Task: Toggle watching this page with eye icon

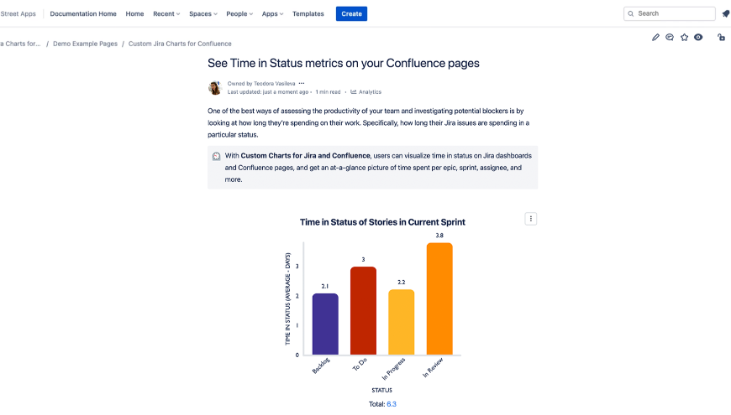Action: (698, 38)
